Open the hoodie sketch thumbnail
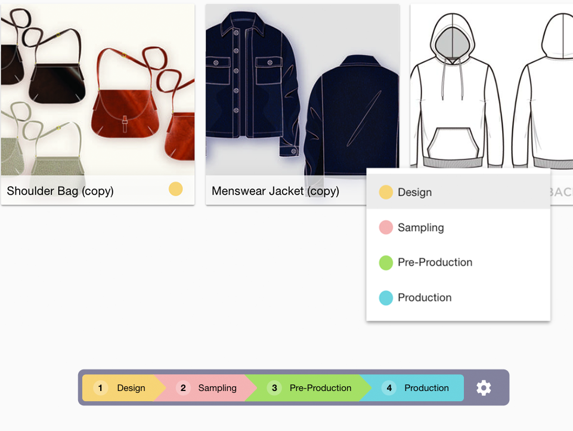Screen dimensions: 573x431 (x=491, y=87)
